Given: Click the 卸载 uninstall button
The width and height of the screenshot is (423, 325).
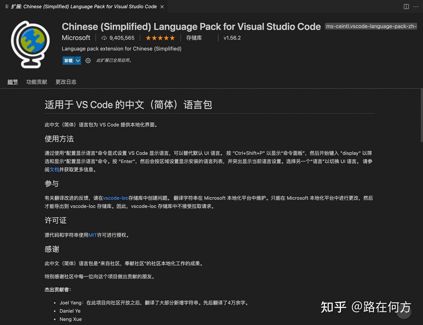Looking at the screenshot, I should pos(68,60).
